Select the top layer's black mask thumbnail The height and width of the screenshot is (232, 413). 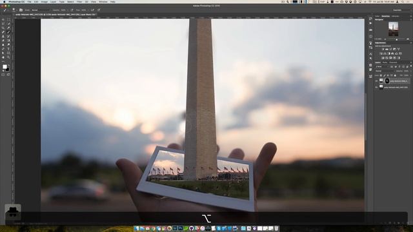(x=387, y=81)
